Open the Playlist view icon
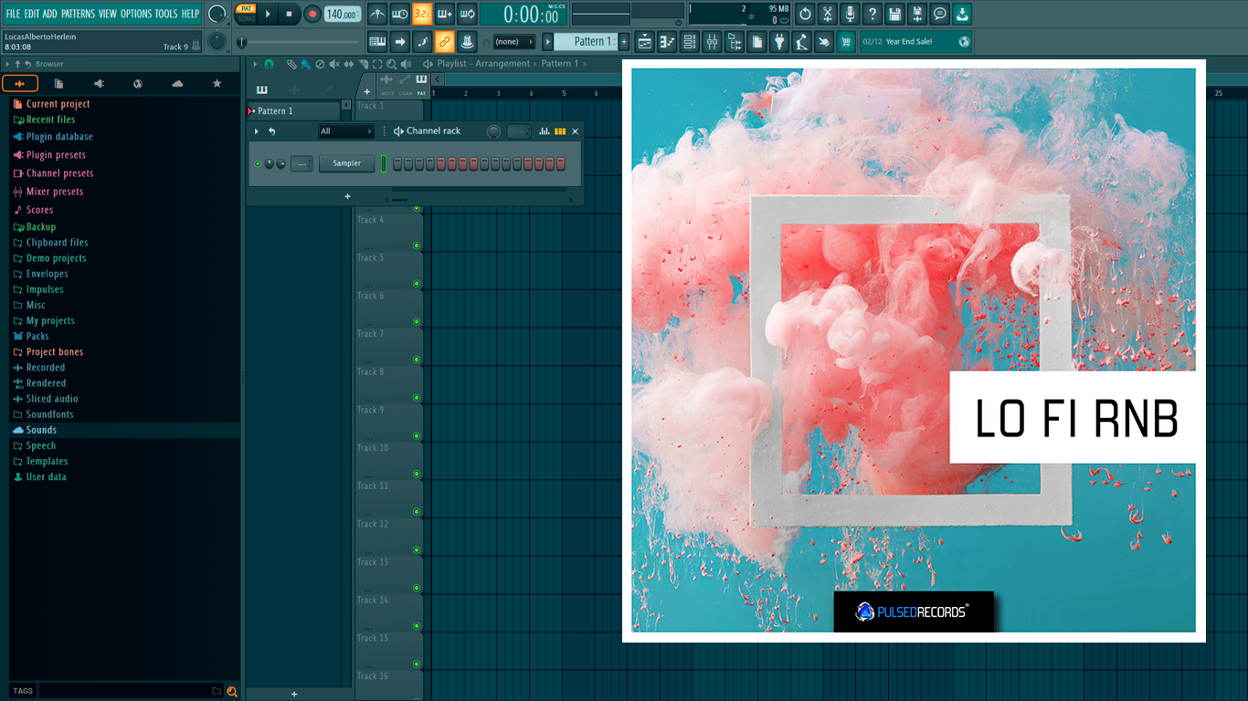Image resolution: width=1248 pixels, height=701 pixels. point(645,41)
